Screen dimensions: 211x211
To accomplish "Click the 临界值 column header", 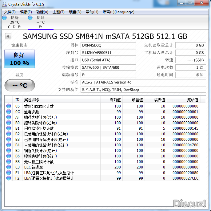I will (x=156, y=100).
